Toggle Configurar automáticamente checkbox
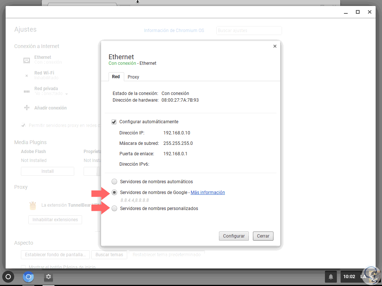 tap(114, 122)
